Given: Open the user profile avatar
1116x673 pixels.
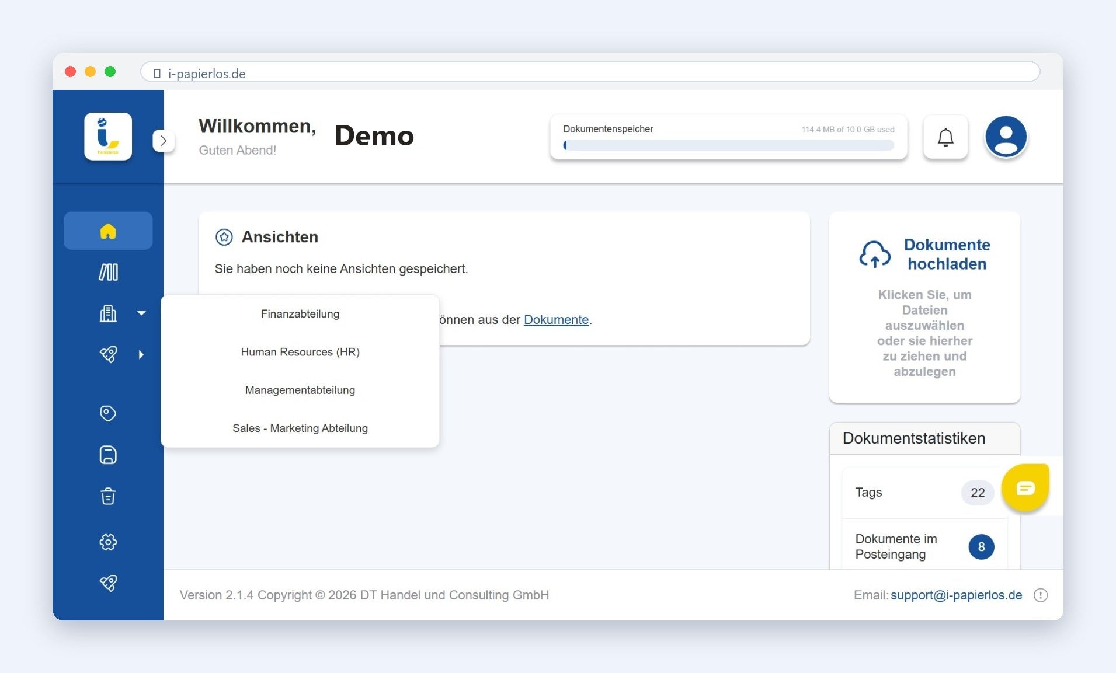Looking at the screenshot, I should (1006, 137).
